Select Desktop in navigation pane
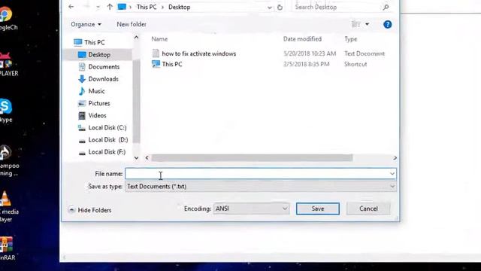 coord(98,55)
